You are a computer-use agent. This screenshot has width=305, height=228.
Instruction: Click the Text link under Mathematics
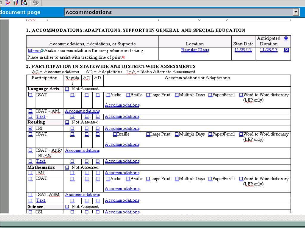click(x=41, y=200)
